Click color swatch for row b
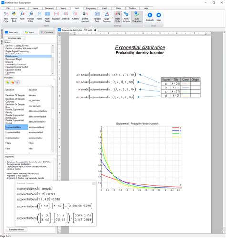The width and height of the screenshot is (226, 238). tap(185, 87)
